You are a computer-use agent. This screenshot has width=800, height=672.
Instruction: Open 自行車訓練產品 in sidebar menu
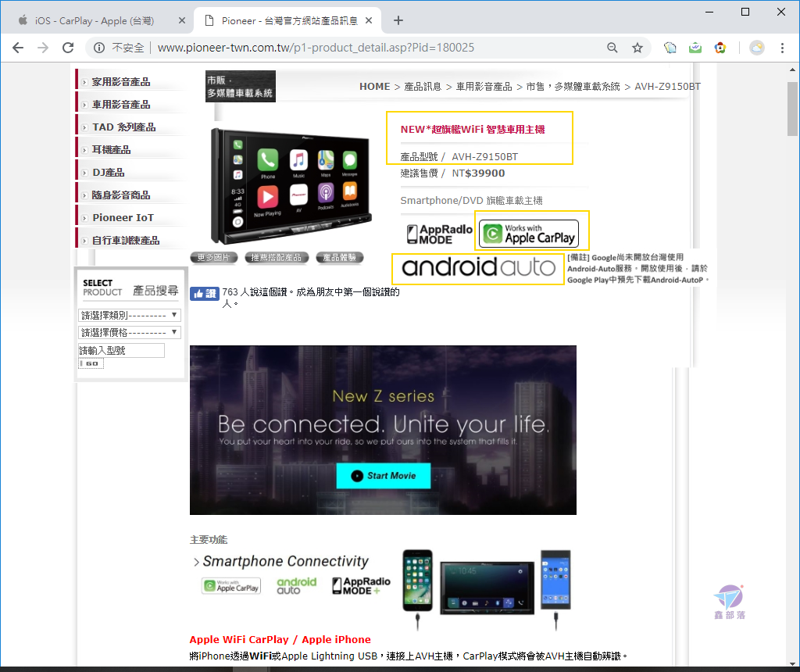coord(126,241)
